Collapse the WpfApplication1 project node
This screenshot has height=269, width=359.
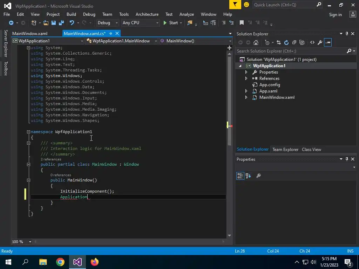tap(241, 66)
